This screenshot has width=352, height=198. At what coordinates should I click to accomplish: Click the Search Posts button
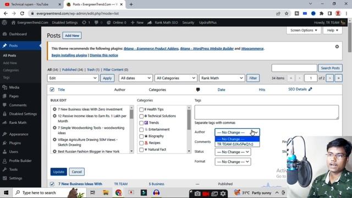coord(330,68)
